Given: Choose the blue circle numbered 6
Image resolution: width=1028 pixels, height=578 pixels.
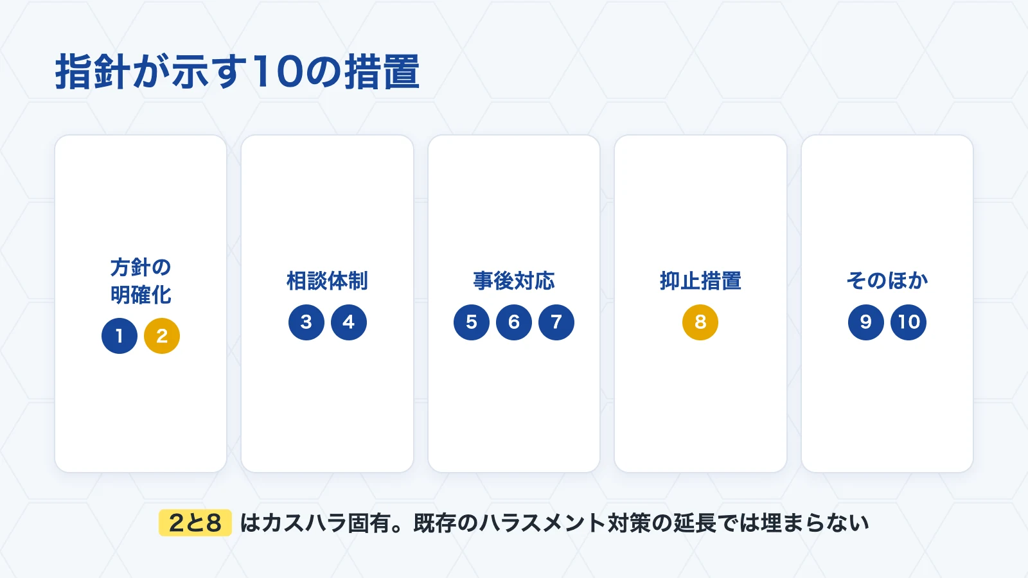Looking at the screenshot, I should pos(514,322).
